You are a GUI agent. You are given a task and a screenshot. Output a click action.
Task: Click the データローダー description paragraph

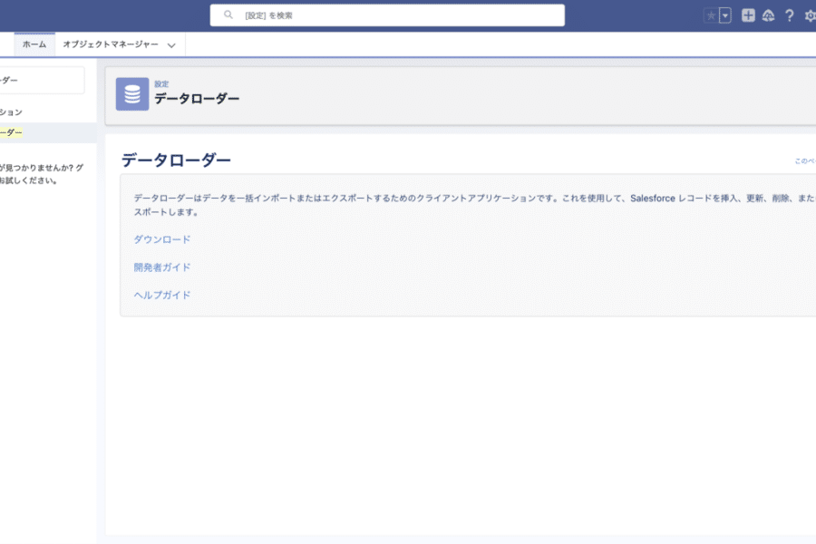pos(474,205)
